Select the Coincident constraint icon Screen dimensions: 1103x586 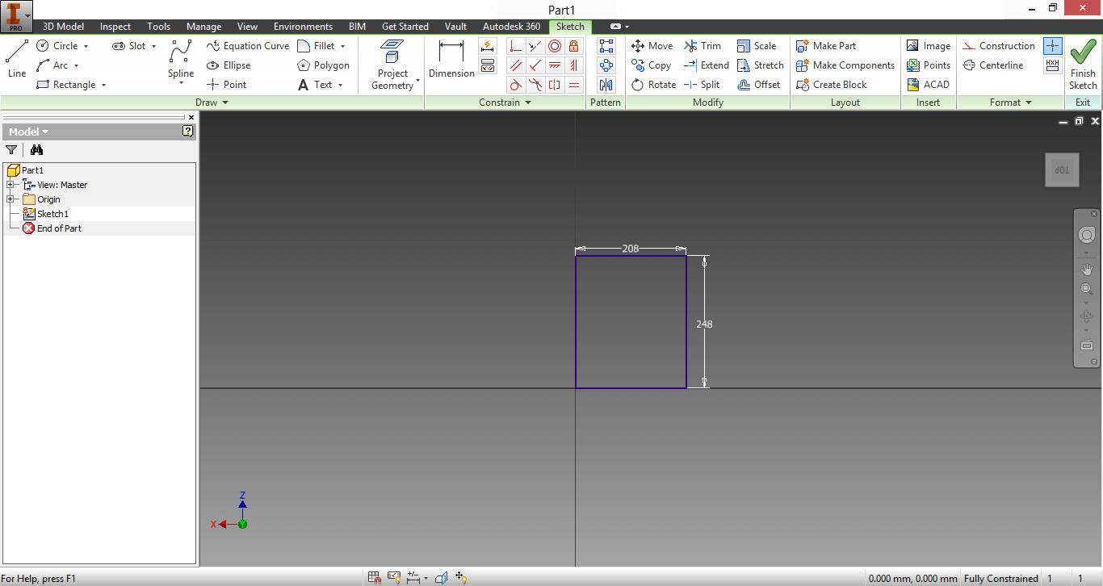pyautogui.click(x=516, y=46)
